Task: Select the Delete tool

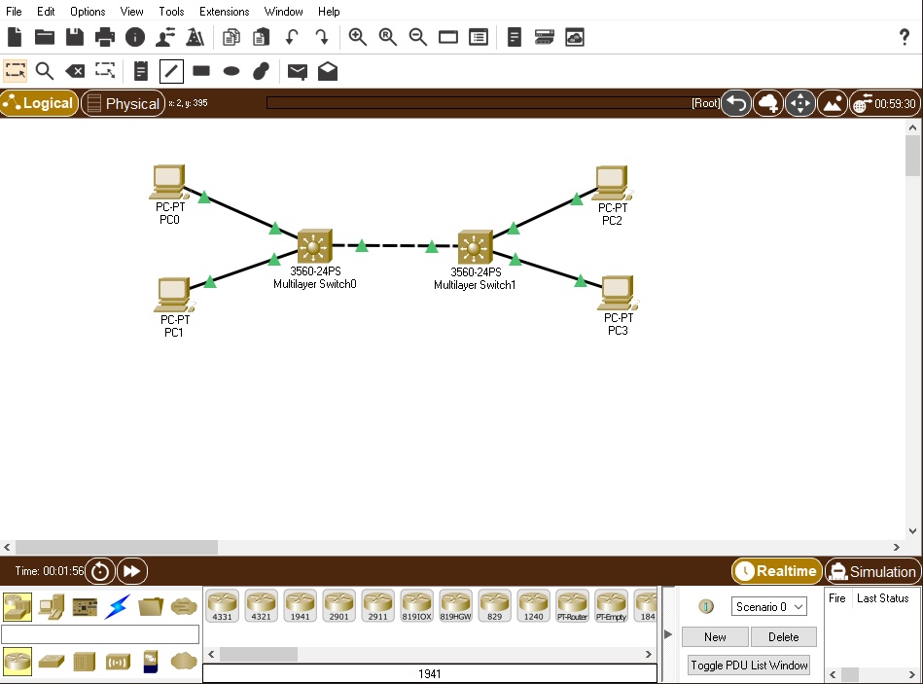Action: point(75,70)
